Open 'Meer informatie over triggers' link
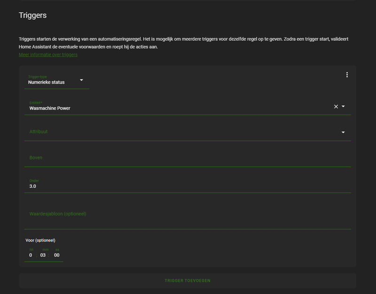Screen dimensions: 376x294 [x=48, y=55]
